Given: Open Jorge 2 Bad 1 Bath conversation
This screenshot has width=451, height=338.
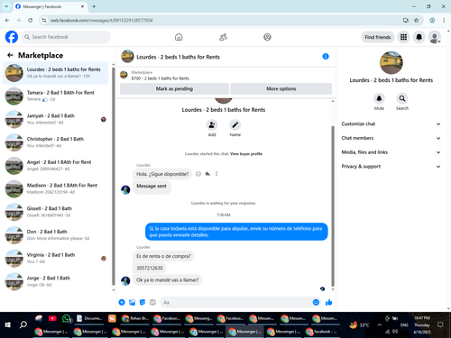Looking at the screenshot, I should click(x=56, y=281).
